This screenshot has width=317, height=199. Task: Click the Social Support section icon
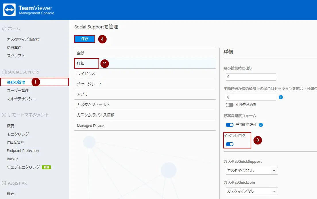click(4, 72)
